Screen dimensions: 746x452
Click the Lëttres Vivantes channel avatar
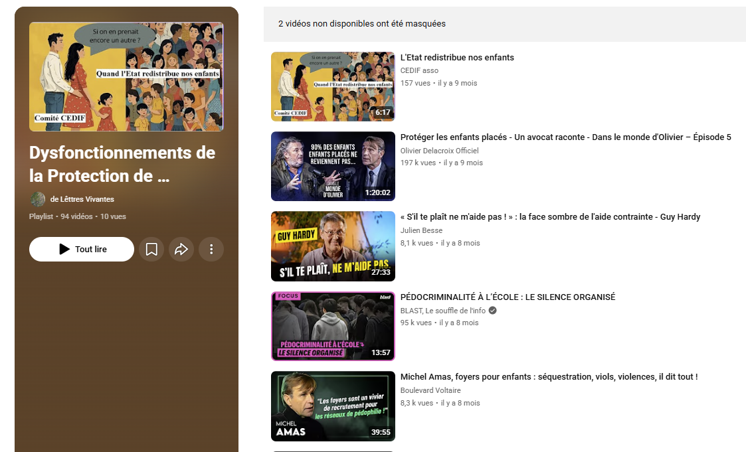(x=38, y=199)
